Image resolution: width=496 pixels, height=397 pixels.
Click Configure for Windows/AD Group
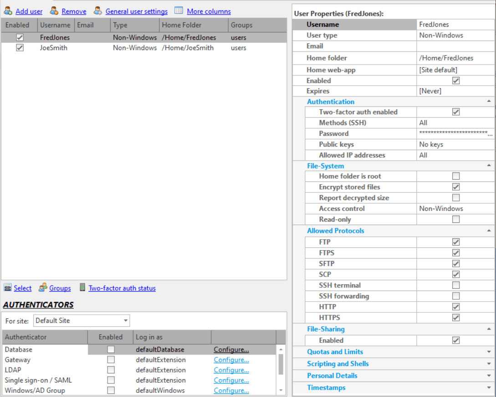coord(231,391)
